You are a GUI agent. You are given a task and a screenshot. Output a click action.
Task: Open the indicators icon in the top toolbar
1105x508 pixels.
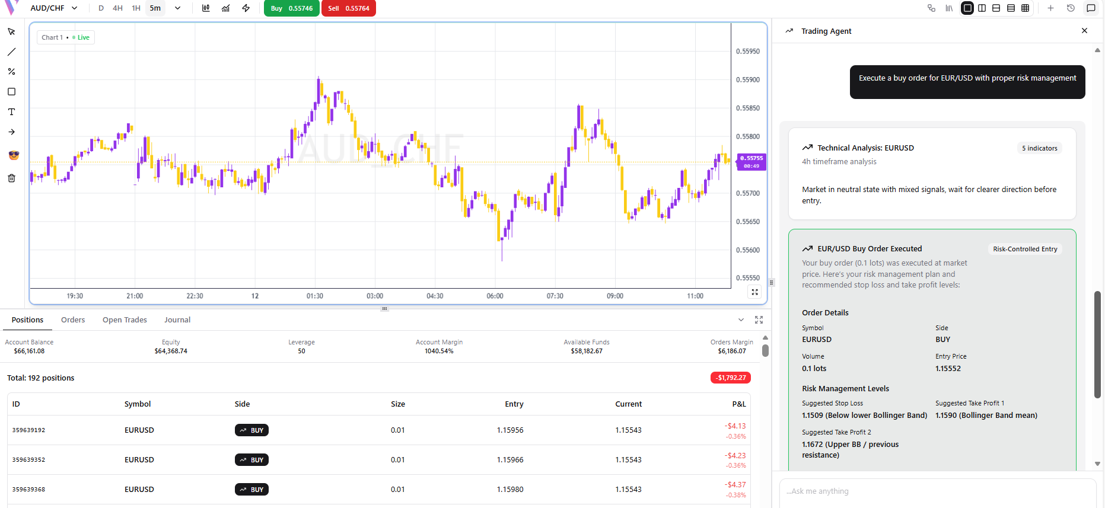click(226, 8)
